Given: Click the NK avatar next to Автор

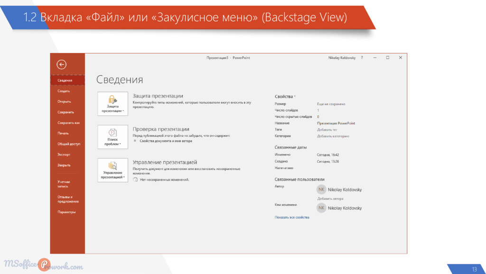Looking at the screenshot, I should tap(321, 189).
